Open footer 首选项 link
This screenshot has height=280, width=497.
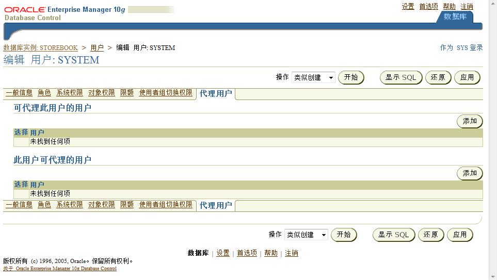point(247,253)
